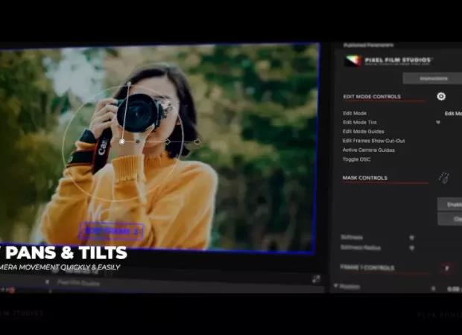Click the Enable button under Mask Controls
Image resolution: width=462 pixels, height=335 pixels.
[450, 204]
